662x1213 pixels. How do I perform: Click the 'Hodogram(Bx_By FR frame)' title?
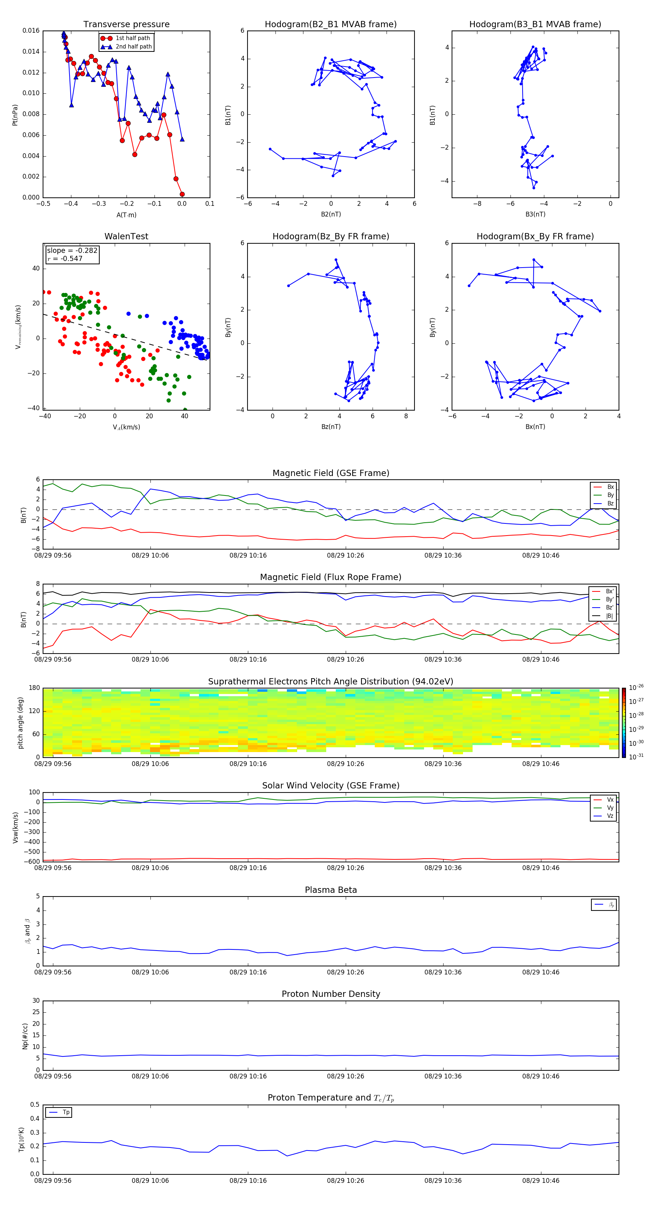click(x=535, y=236)
